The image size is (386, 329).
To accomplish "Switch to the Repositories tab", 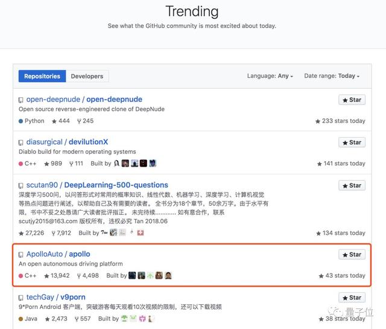I will pos(42,76).
